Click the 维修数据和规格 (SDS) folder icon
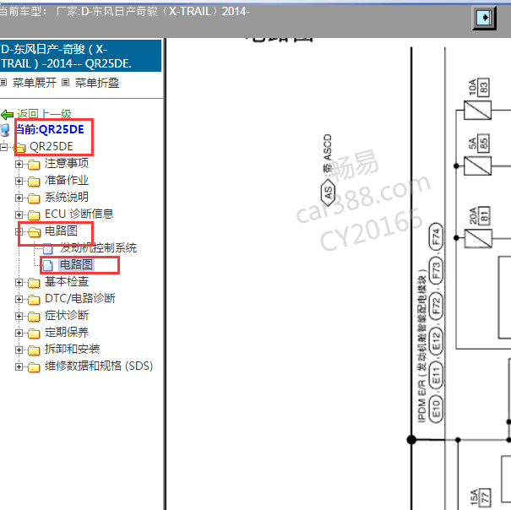The height and width of the screenshot is (510, 511). tap(34, 367)
